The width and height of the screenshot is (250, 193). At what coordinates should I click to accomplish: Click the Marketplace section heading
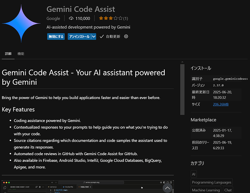[203, 120]
